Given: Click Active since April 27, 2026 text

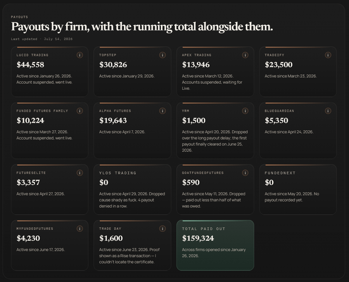Looking at the screenshot, I should [x=40, y=194].
